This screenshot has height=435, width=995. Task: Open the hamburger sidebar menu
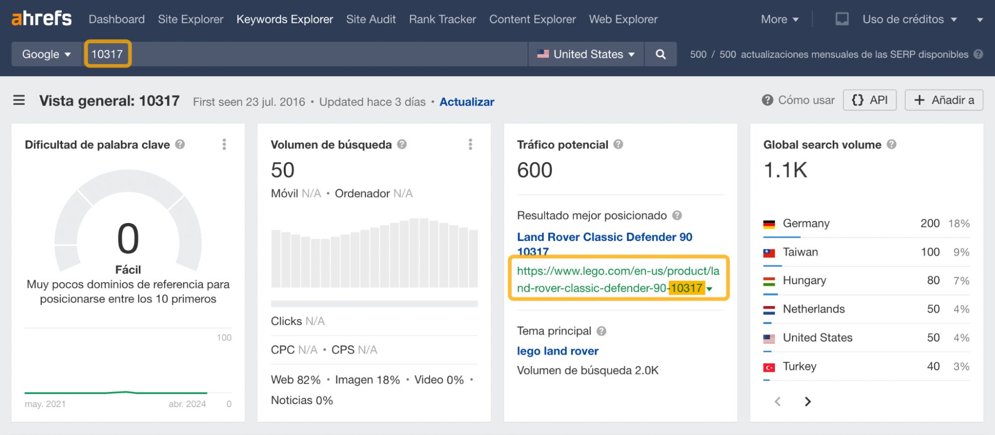[19, 101]
